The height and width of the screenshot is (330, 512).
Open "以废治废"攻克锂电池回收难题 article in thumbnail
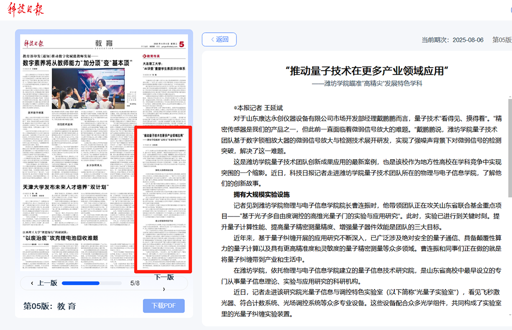click(x=60, y=238)
